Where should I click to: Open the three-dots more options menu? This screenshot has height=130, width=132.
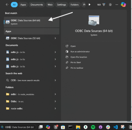pyautogui.click(x=117, y=5)
